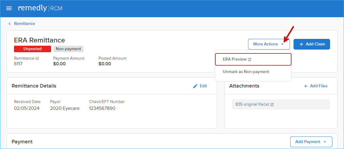Open the 835 original file.txt attachment

[x=252, y=104]
